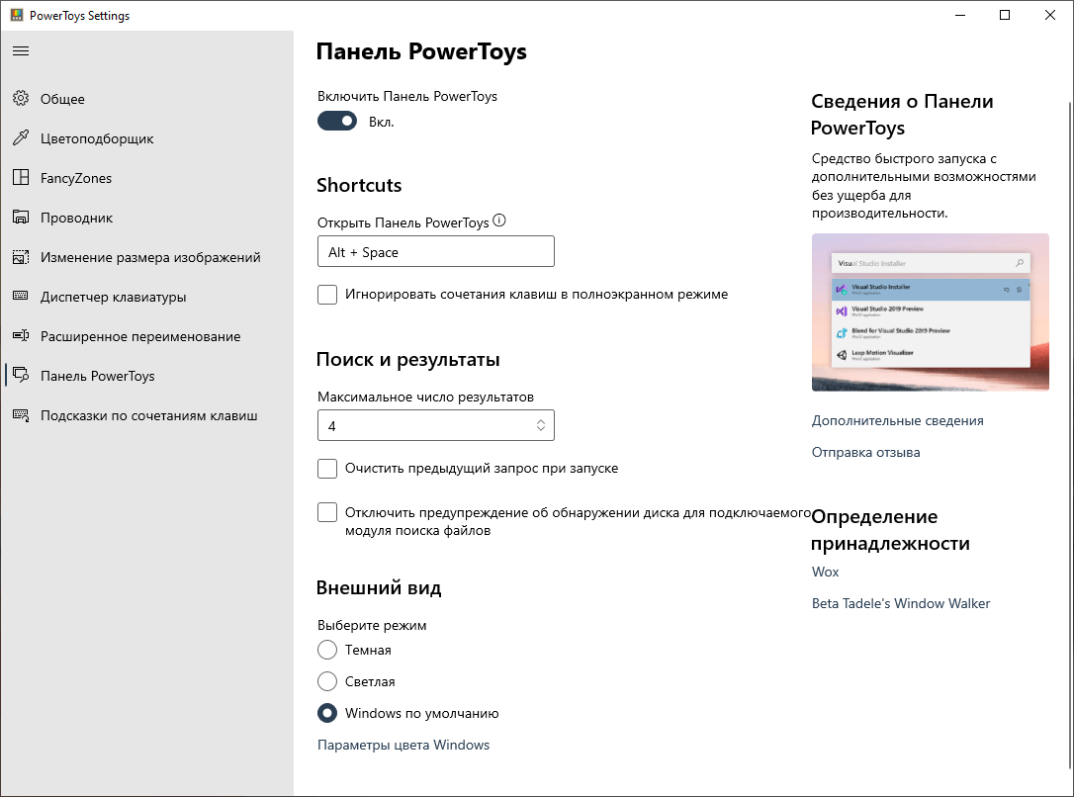
Task: Choose the Светлая mode option
Action: click(x=327, y=682)
